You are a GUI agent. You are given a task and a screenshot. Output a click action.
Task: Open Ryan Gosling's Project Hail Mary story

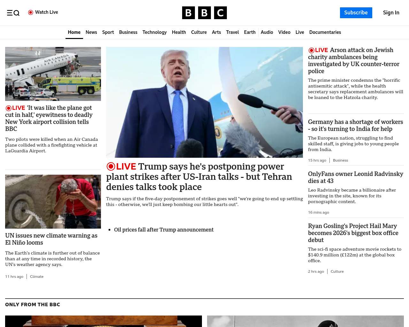pyautogui.click(x=353, y=233)
